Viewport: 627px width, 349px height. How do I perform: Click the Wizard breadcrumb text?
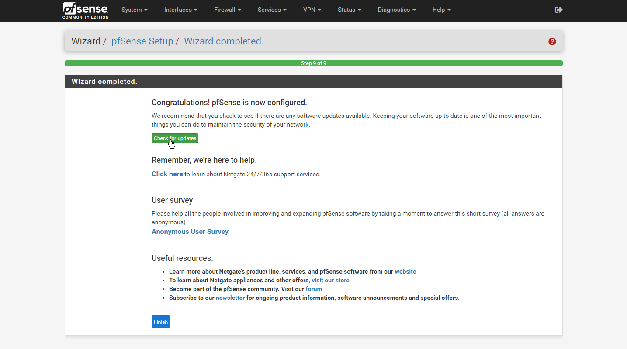coord(86,41)
